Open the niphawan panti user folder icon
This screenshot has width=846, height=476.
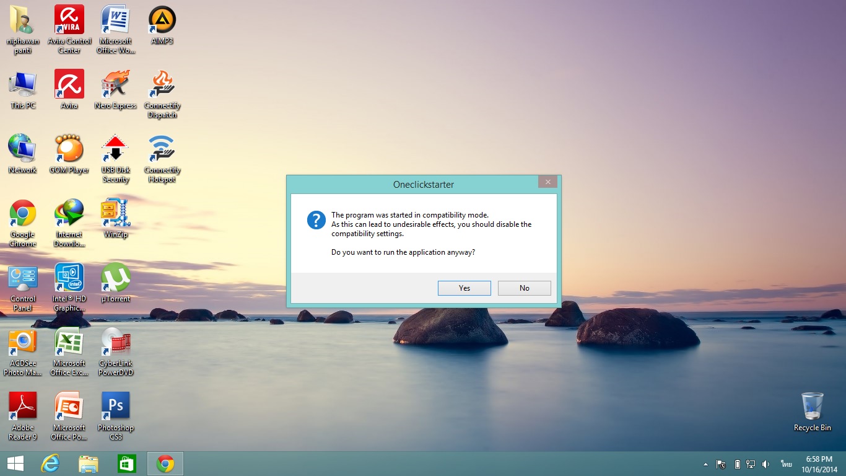(23, 29)
